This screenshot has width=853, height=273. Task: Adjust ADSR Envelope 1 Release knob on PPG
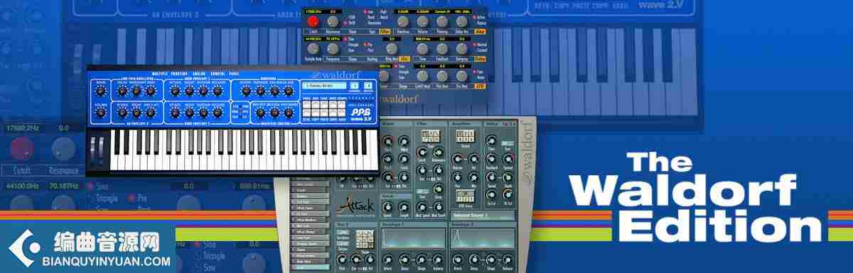218,91
